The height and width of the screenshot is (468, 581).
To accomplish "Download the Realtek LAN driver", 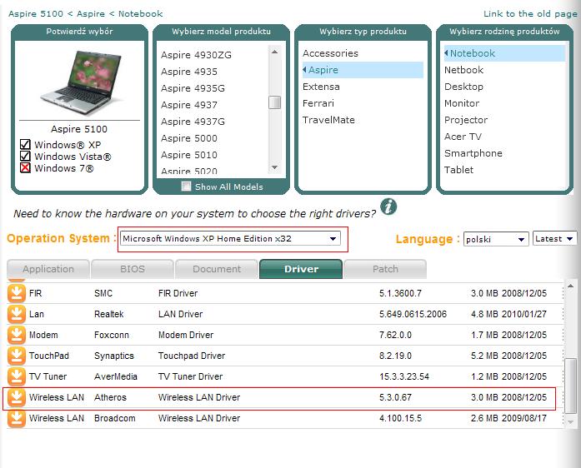I will pyautogui.click(x=17, y=314).
